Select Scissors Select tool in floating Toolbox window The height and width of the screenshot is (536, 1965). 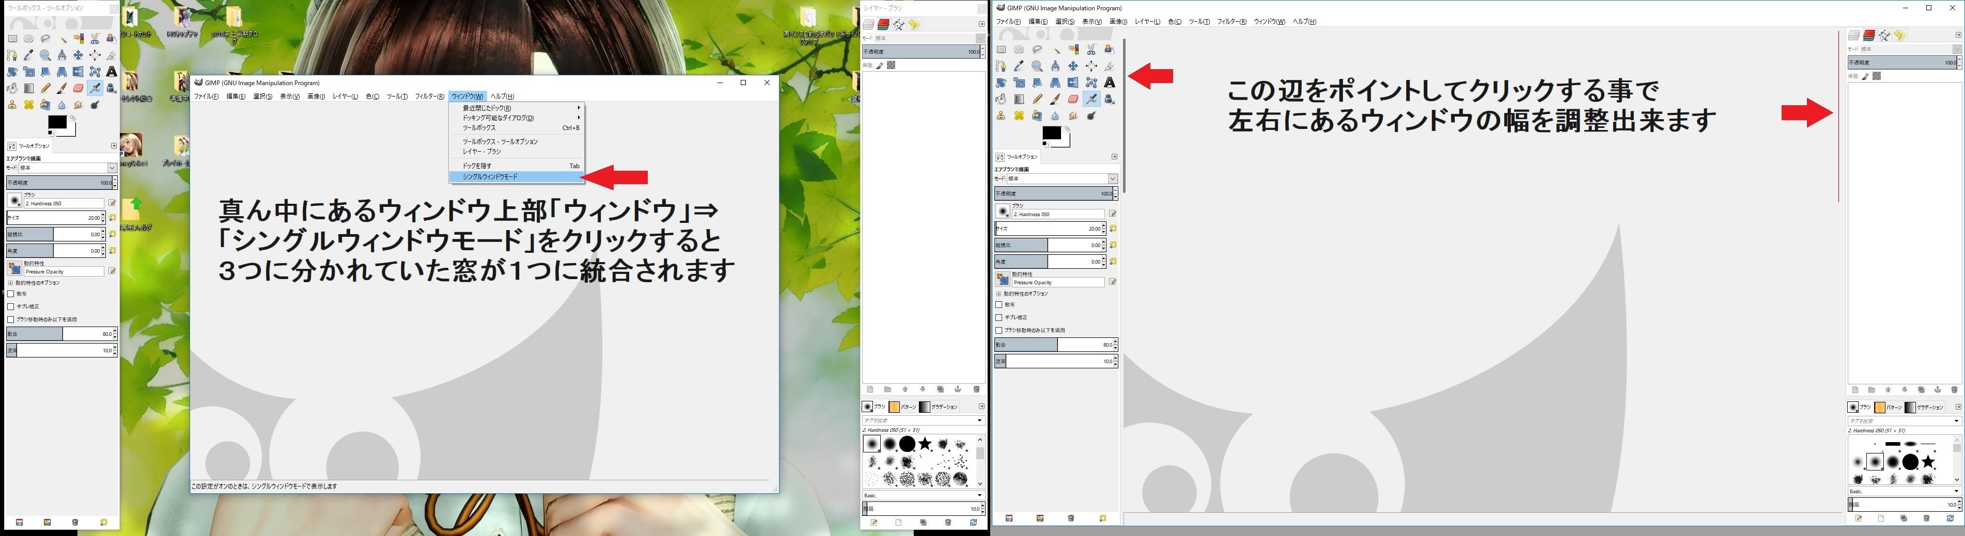click(x=96, y=38)
